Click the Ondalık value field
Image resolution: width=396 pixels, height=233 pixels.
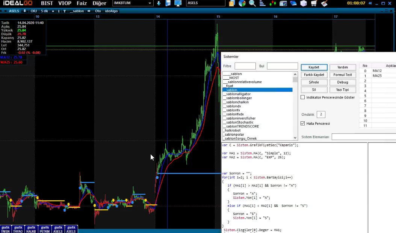click(321, 114)
